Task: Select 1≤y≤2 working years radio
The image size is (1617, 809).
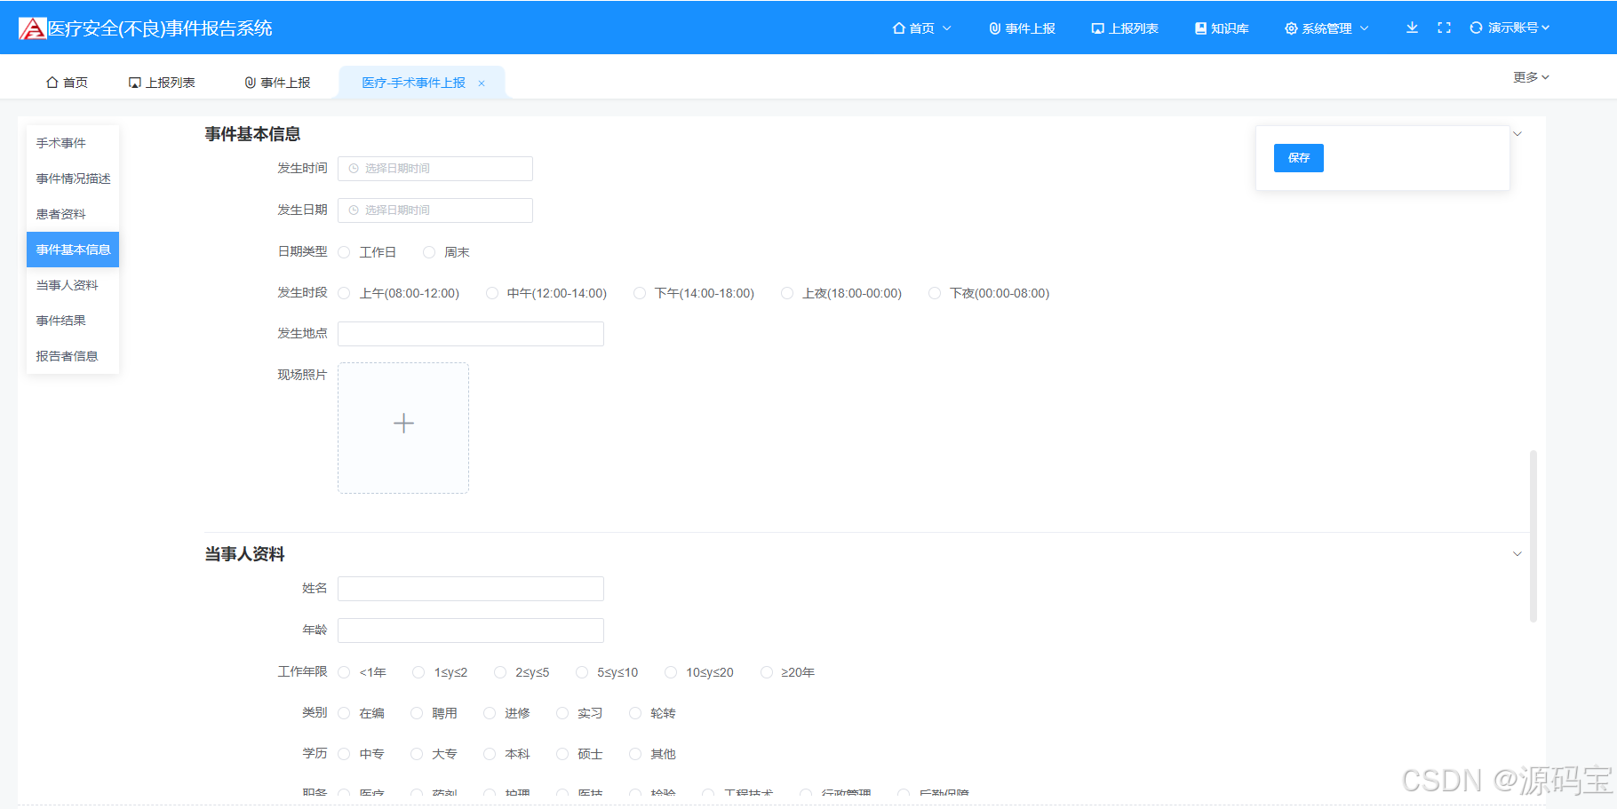Action: point(418,672)
